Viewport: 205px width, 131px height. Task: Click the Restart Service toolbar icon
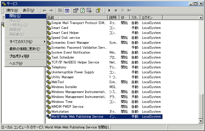point(129,10)
